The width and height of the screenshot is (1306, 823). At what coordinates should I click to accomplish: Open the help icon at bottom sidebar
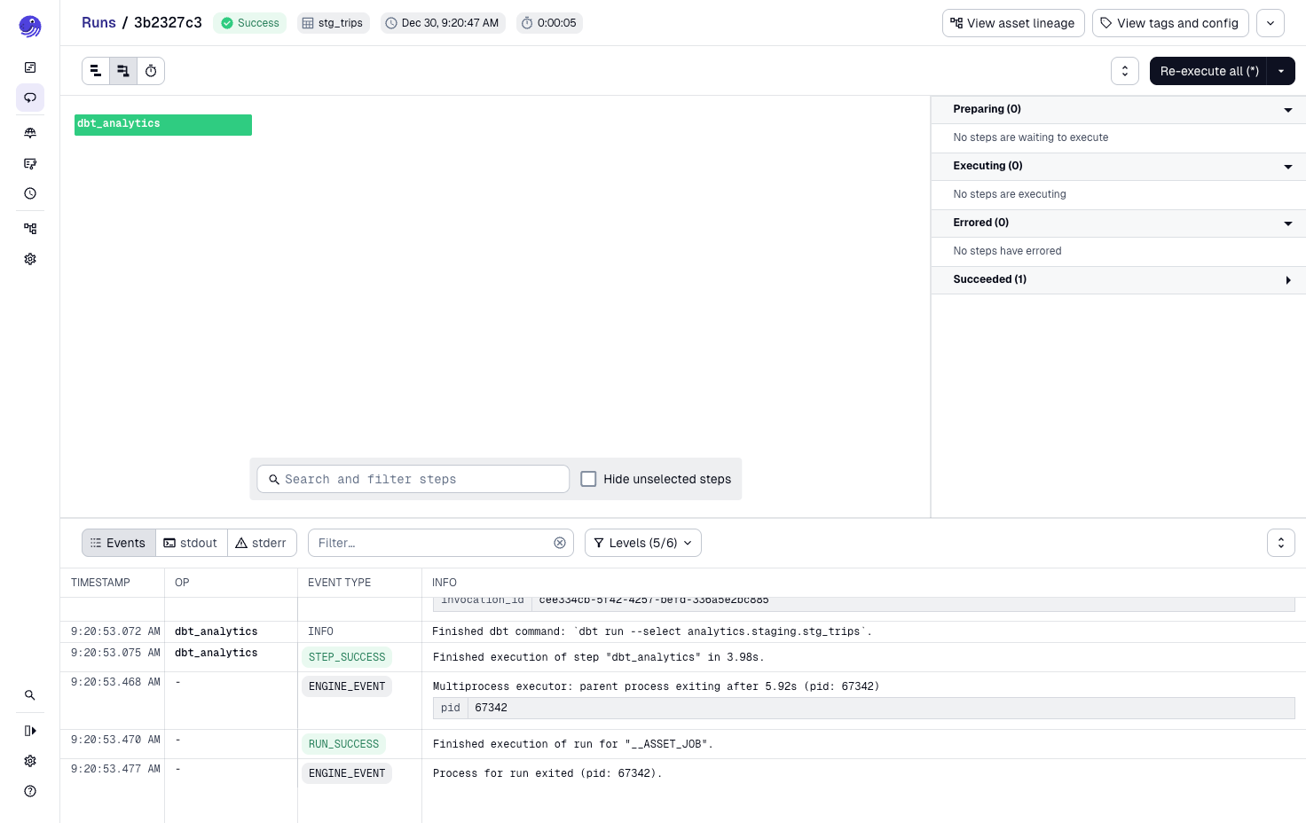tap(30, 790)
